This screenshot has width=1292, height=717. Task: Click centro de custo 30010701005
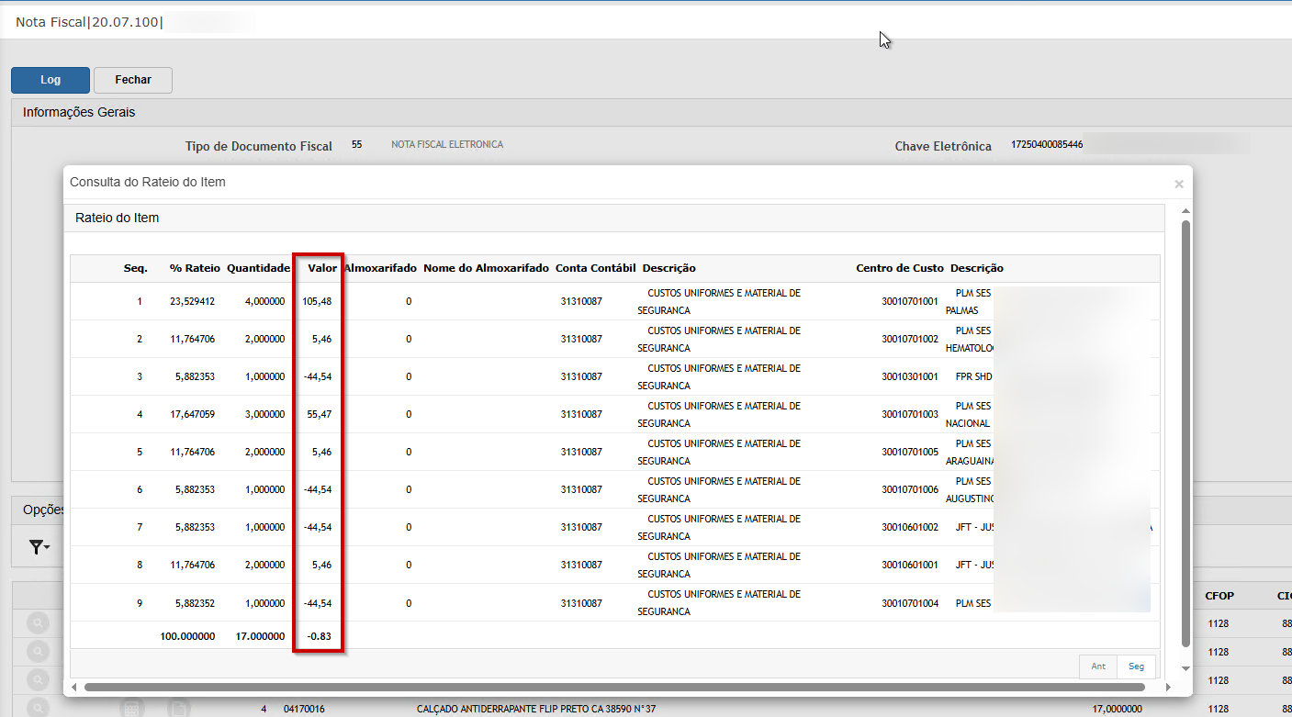click(910, 452)
